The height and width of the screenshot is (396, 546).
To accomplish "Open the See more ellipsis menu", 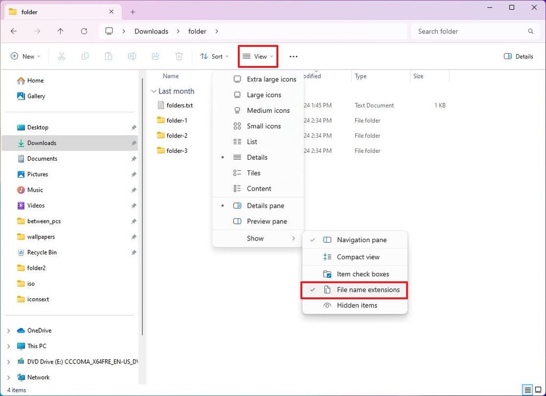I will click(x=293, y=56).
